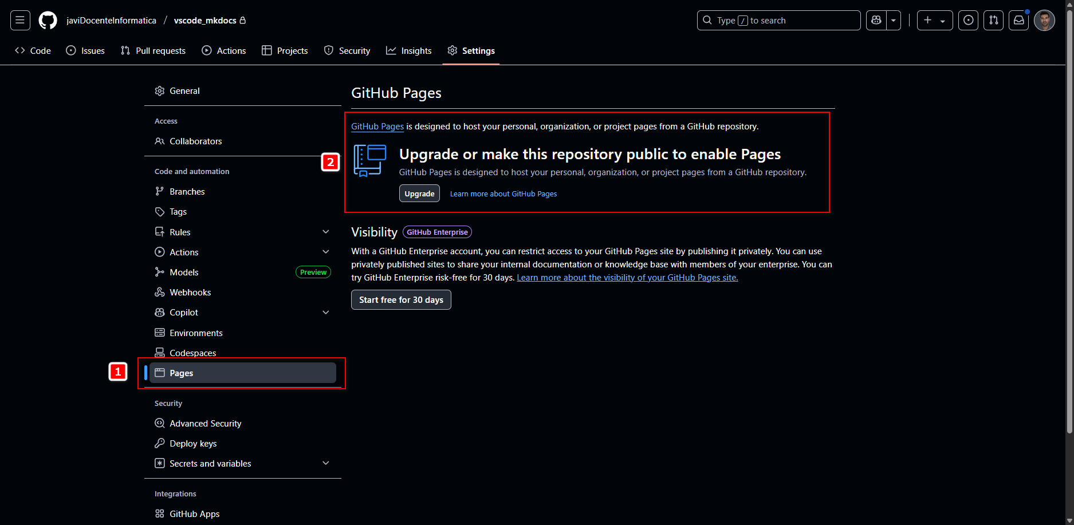
Task: Click Start free for 30 days
Action: [x=401, y=300]
